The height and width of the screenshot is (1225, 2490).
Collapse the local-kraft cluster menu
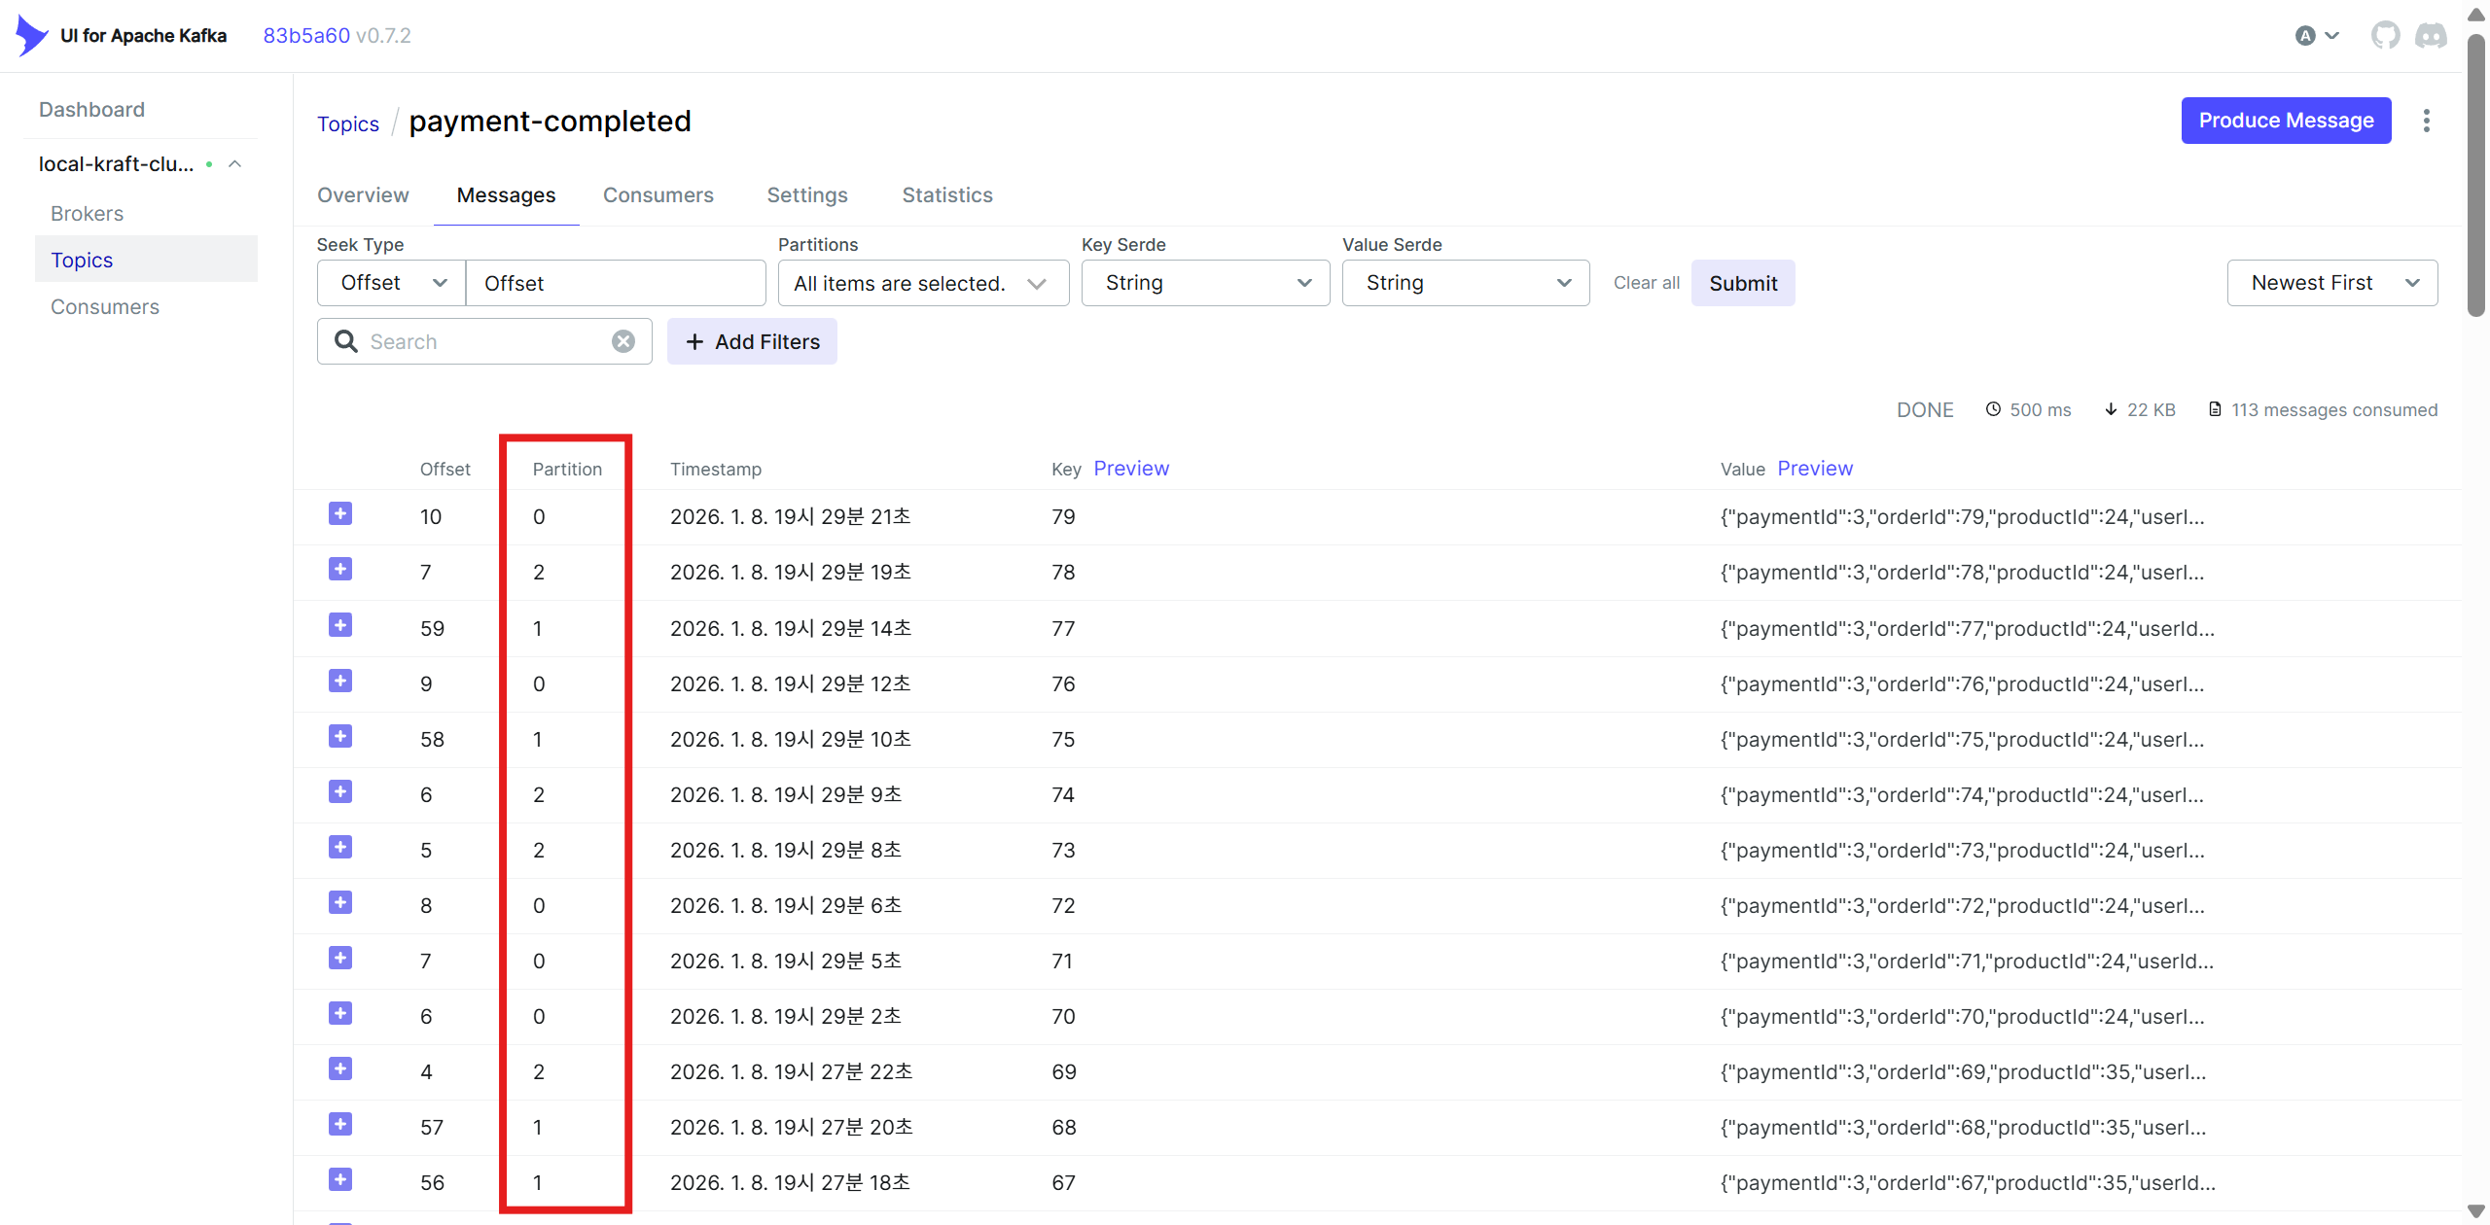[x=234, y=164]
